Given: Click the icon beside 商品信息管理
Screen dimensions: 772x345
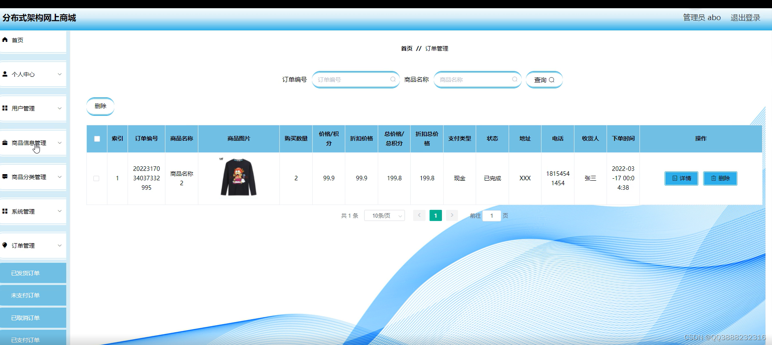Looking at the screenshot, I should 5,143.
